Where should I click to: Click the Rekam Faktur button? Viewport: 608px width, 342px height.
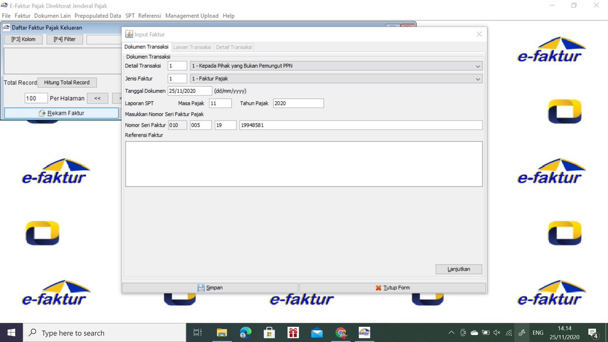pyautogui.click(x=61, y=113)
